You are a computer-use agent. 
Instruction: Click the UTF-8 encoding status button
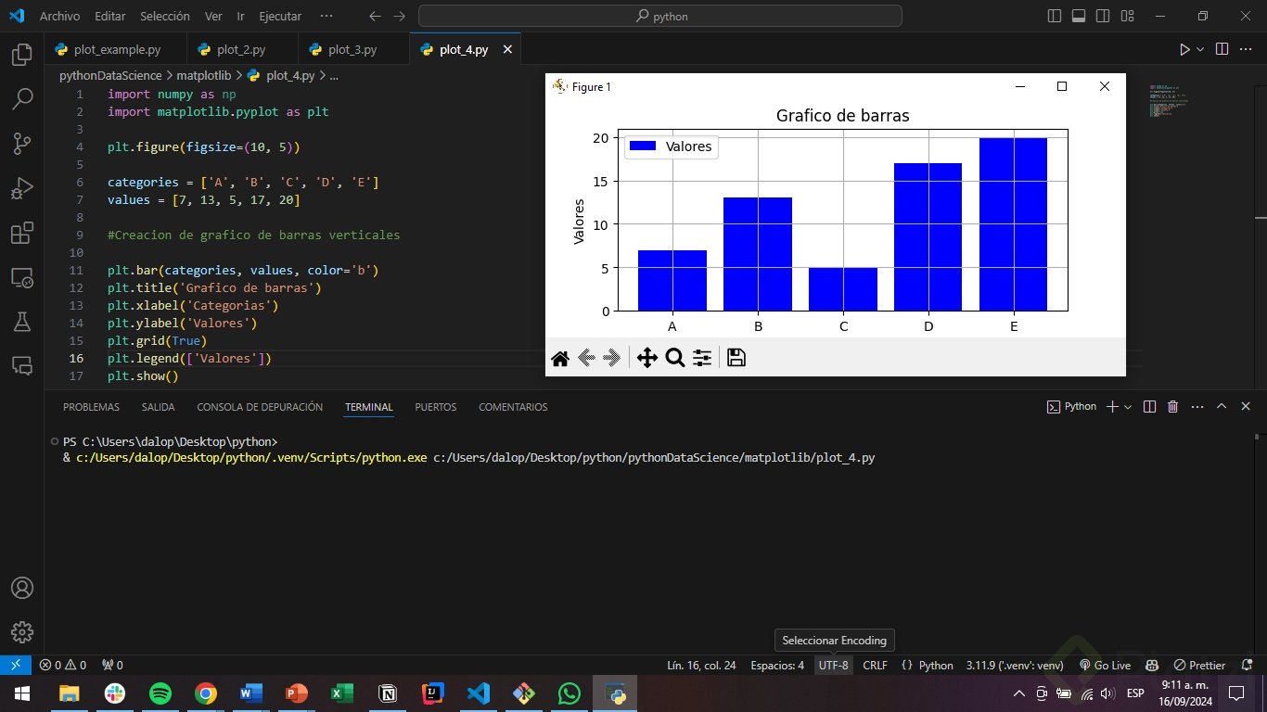click(x=833, y=665)
